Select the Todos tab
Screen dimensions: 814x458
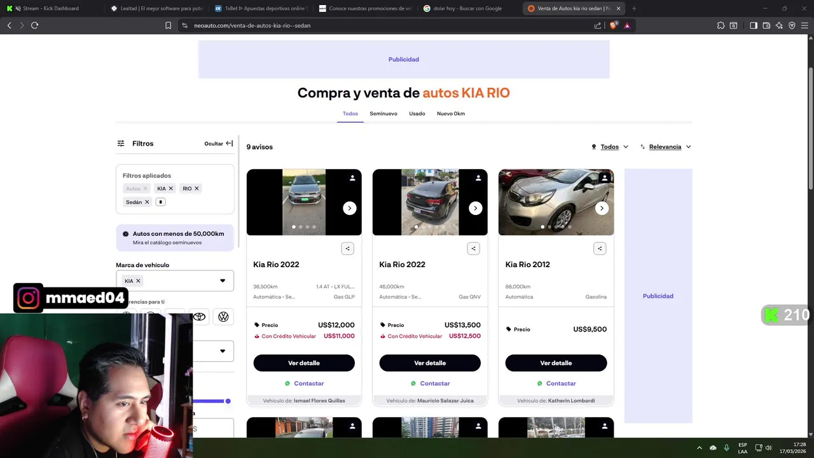click(350, 114)
